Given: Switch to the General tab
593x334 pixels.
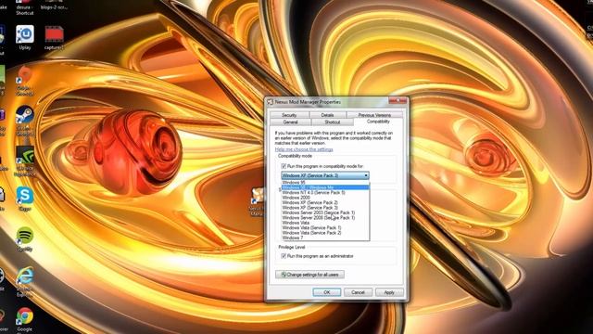Looking at the screenshot, I should pyautogui.click(x=290, y=122).
